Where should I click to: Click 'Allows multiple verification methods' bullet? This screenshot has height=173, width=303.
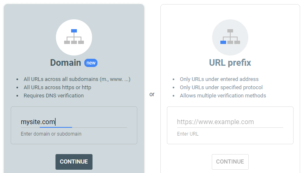point(223,96)
